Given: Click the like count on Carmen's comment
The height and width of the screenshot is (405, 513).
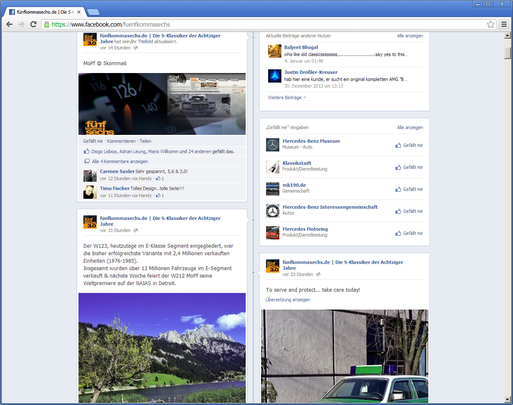Looking at the screenshot, I should 160,178.
